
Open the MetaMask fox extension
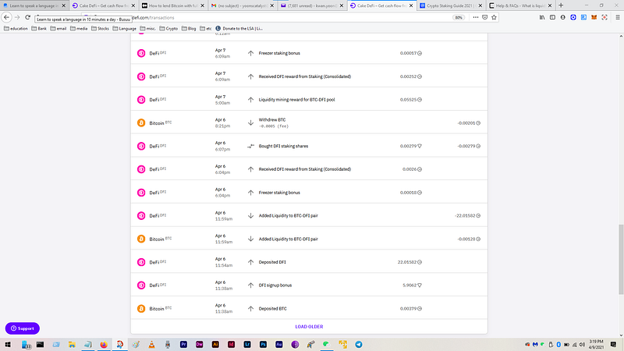(x=594, y=17)
